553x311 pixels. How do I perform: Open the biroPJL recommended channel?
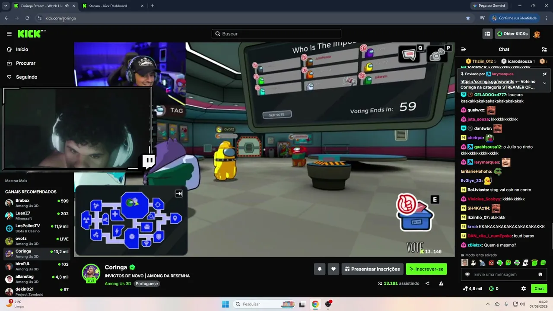coord(37,266)
